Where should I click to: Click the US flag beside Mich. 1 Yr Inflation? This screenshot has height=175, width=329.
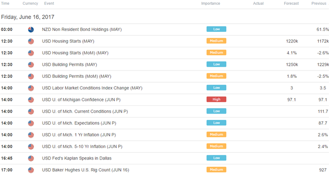pos(31,135)
